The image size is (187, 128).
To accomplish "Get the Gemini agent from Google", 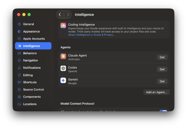I will 162,81.
